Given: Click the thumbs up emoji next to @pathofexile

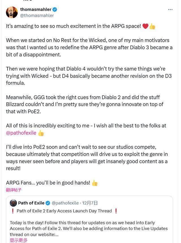Looking at the screenshot, I should (41, 133).
